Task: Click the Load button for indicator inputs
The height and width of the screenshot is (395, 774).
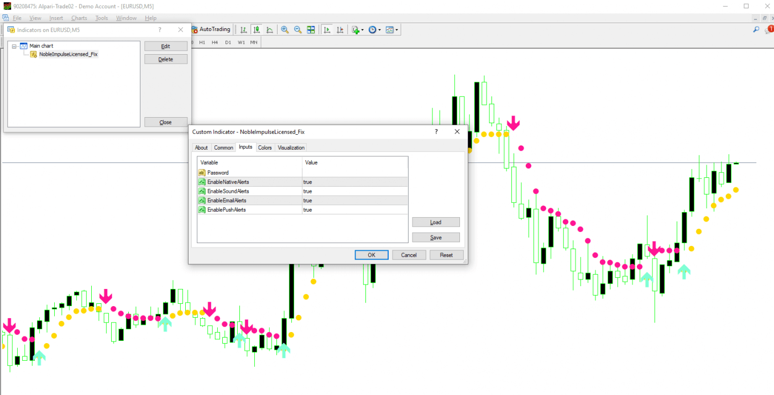Action: (436, 222)
